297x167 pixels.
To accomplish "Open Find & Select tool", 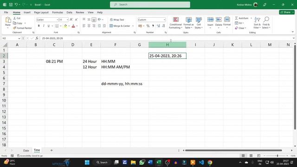I will pyautogui.click(x=266, y=23).
